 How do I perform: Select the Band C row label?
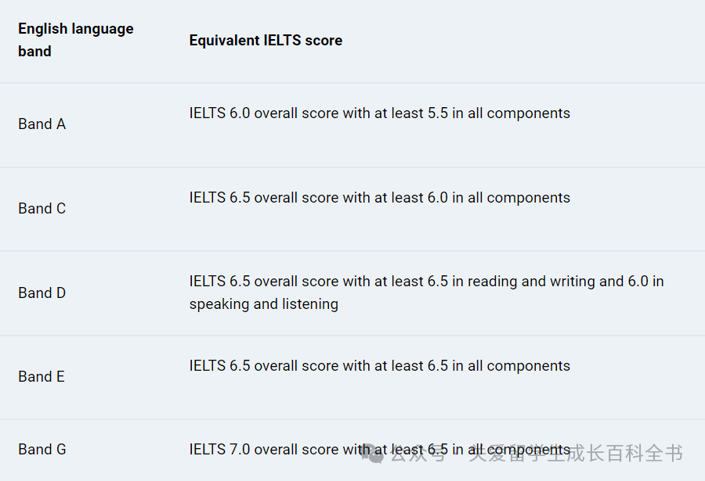[x=42, y=208]
